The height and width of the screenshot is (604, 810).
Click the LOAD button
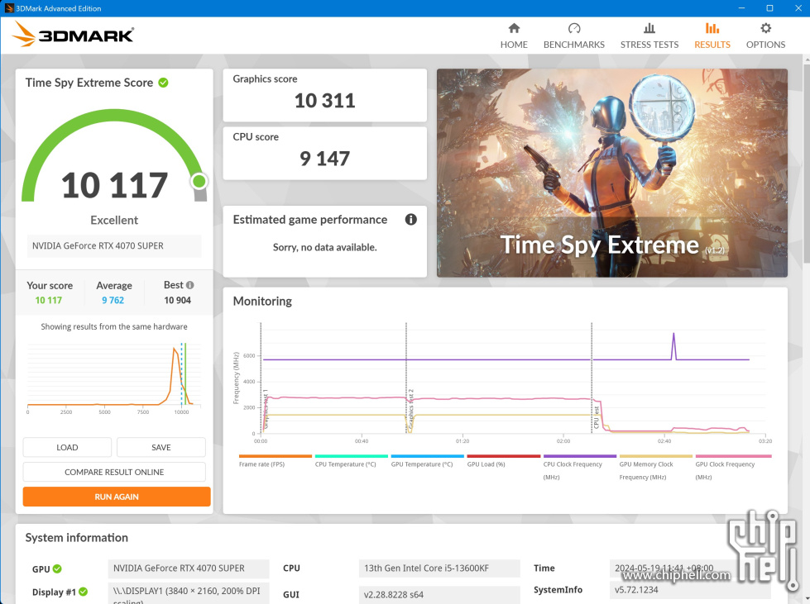pos(67,447)
